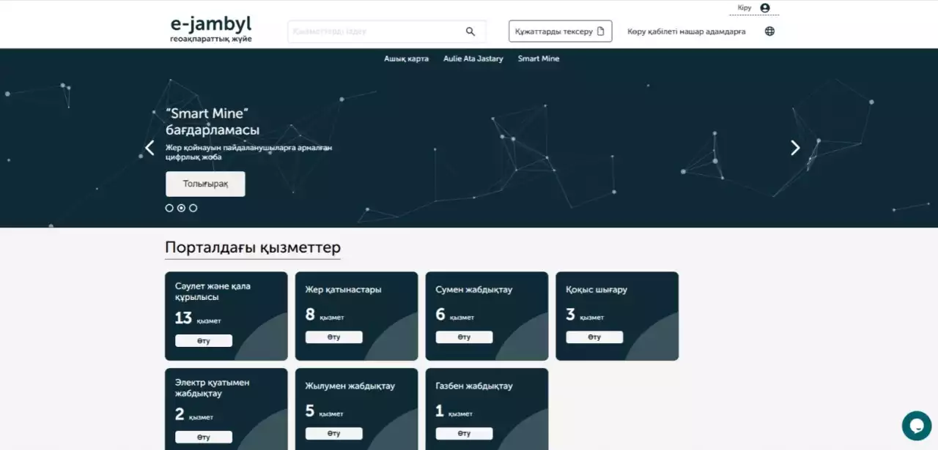This screenshot has width=938, height=450.
Task: Open Көру қабілеті нашар адамдарға link
Action: click(687, 31)
